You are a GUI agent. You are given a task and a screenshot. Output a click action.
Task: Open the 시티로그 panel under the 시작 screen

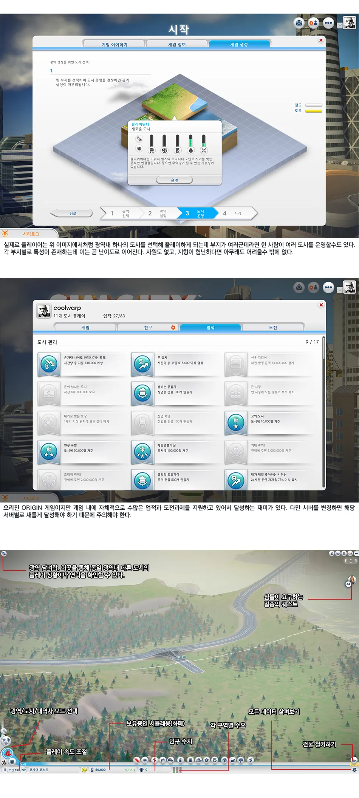click(x=29, y=234)
